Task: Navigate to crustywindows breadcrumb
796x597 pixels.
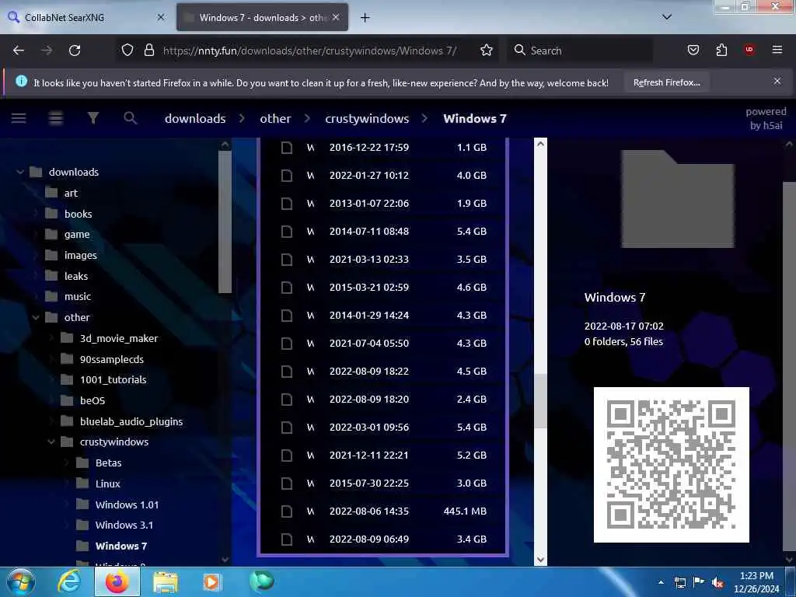Action: [367, 118]
